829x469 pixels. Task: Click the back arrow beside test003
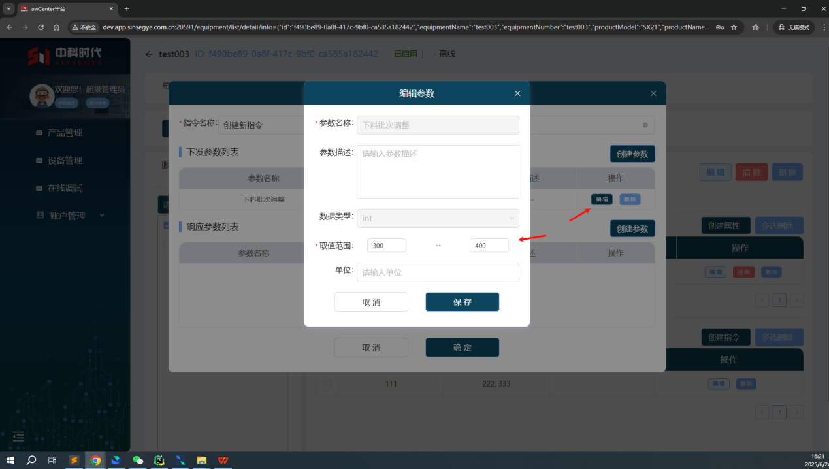149,54
